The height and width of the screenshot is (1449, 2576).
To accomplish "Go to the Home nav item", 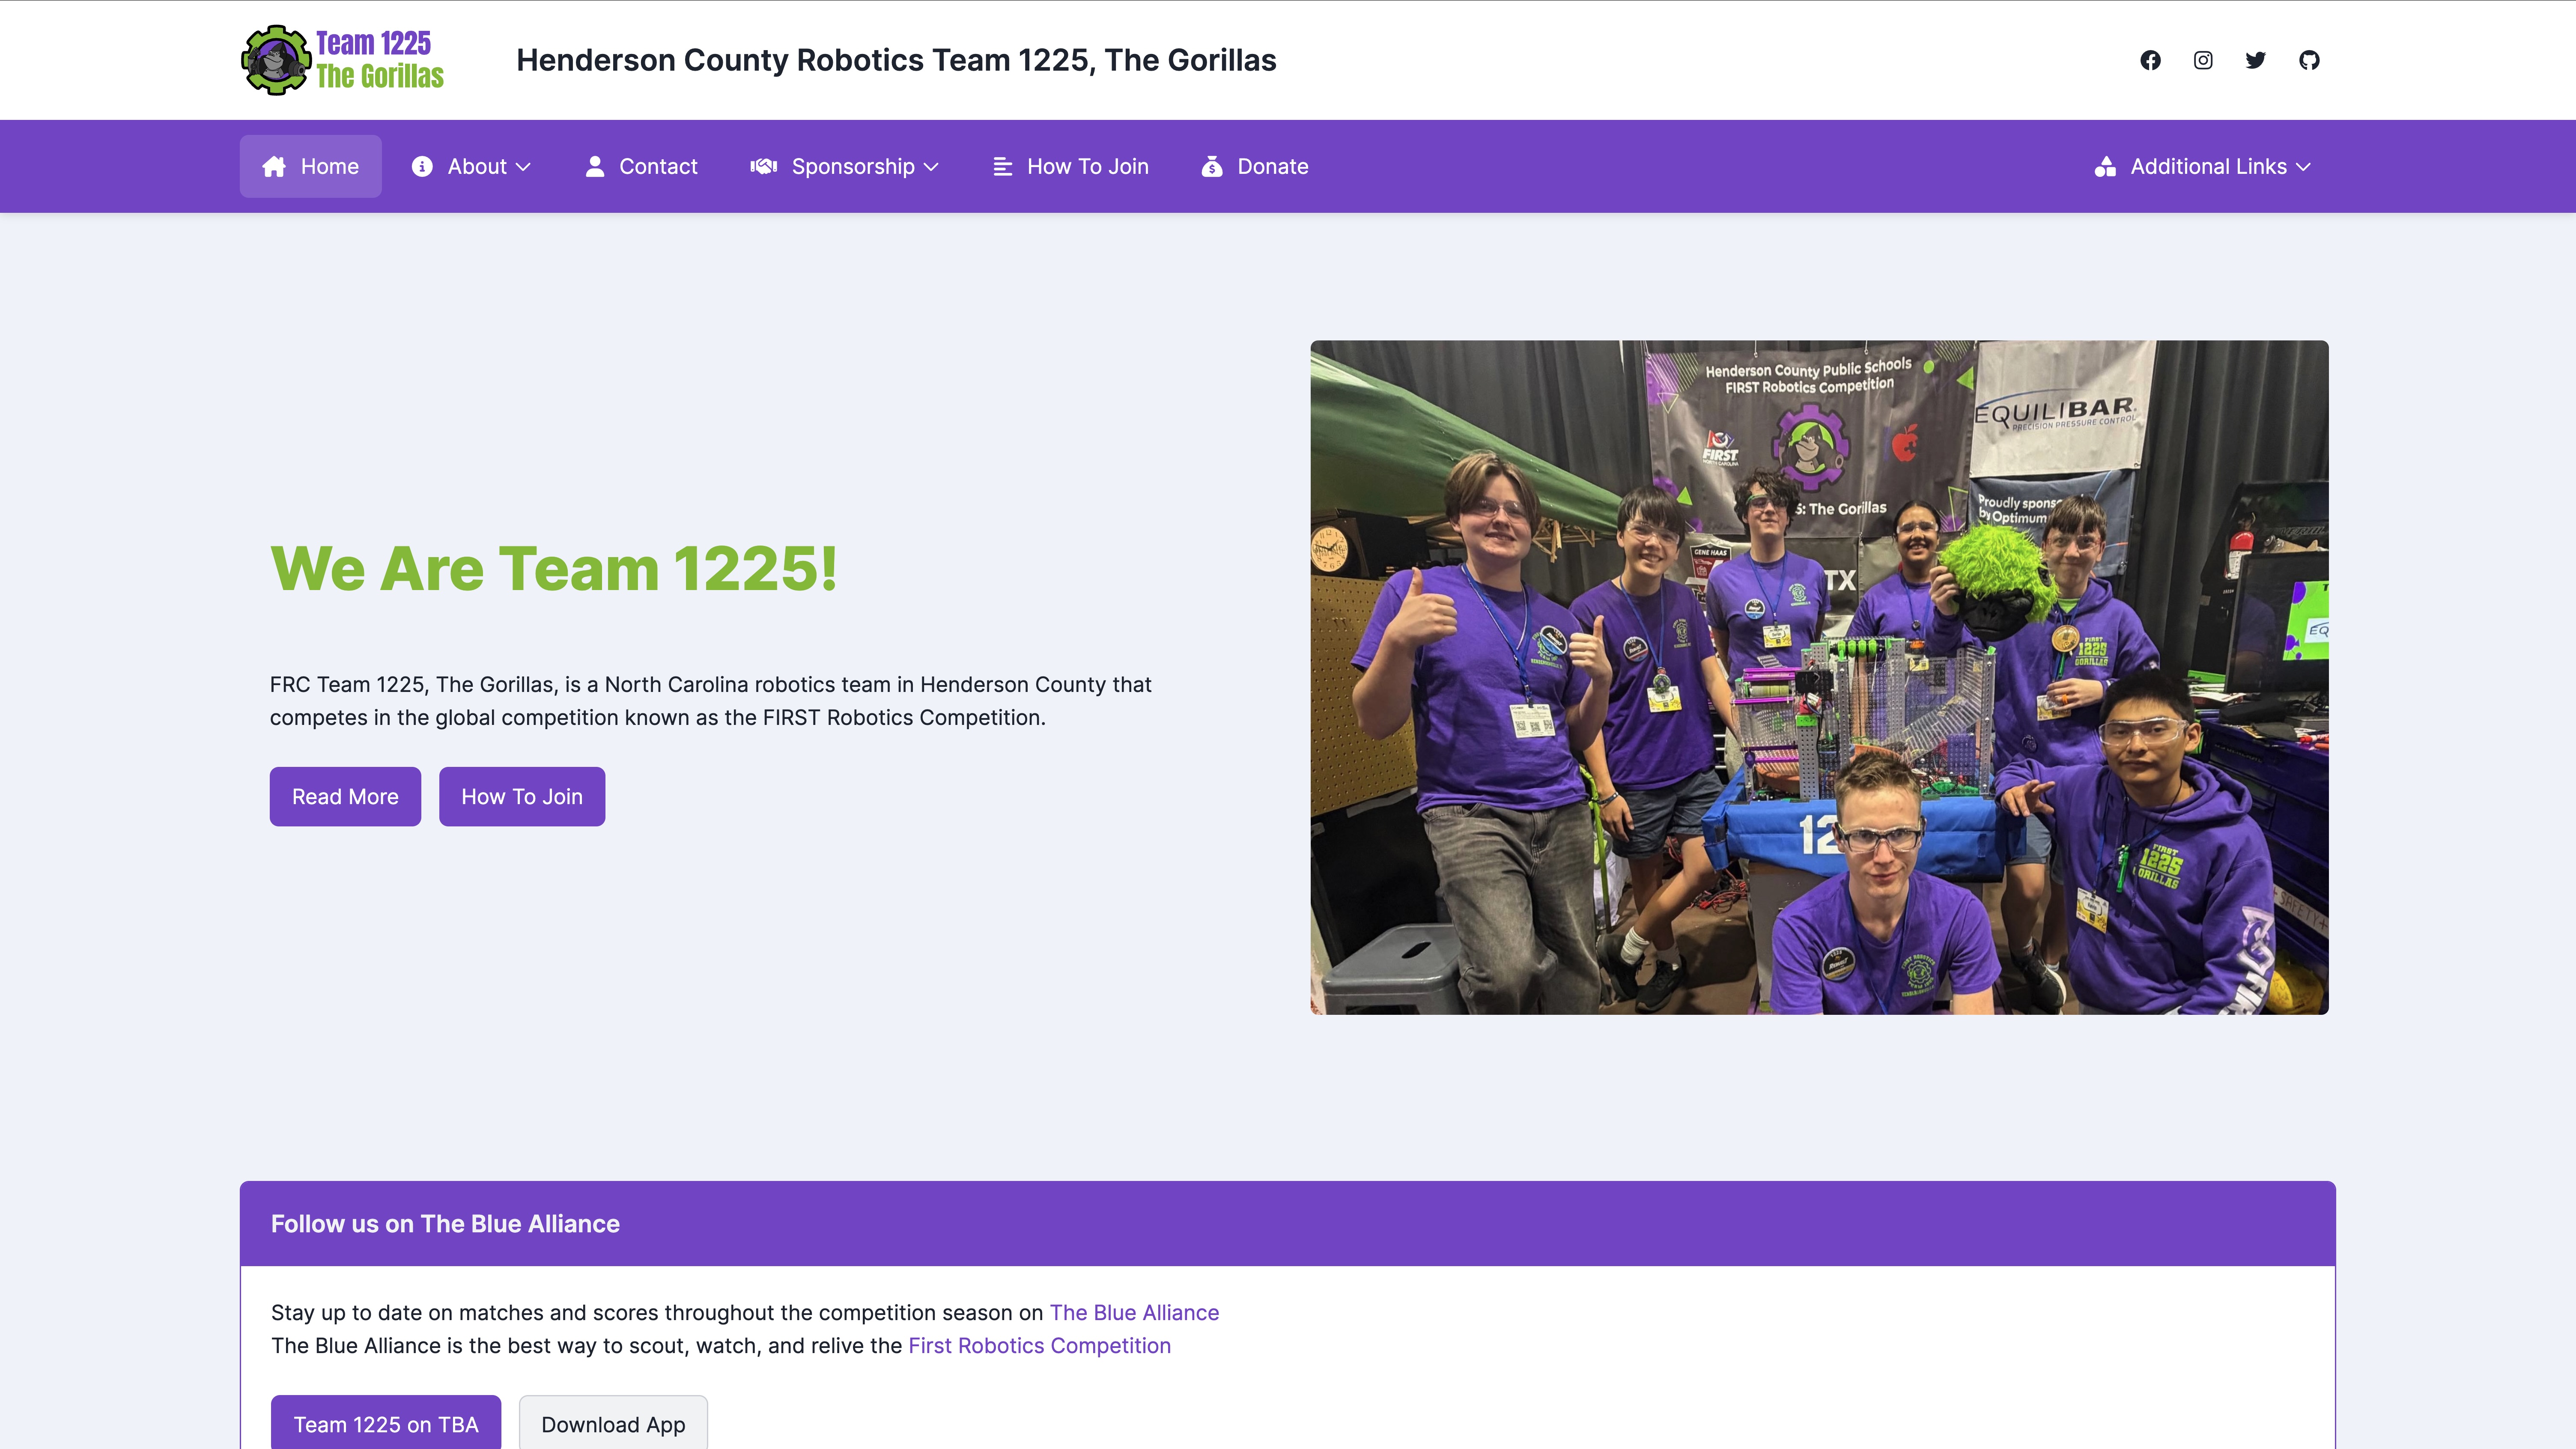I will 310,166.
